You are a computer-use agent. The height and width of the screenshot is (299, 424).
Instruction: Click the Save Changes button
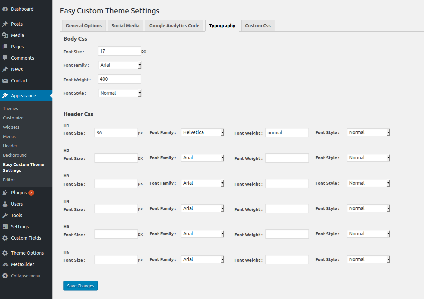click(x=80, y=286)
